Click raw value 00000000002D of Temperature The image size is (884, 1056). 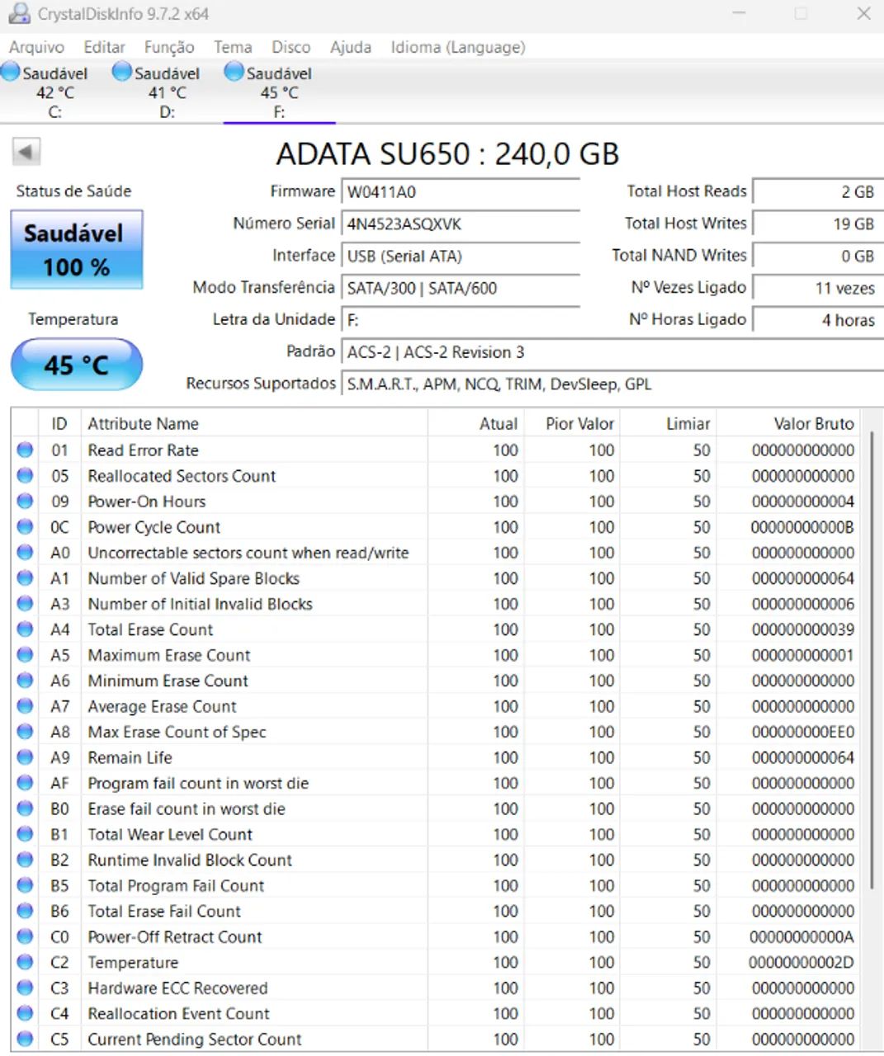point(801,962)
